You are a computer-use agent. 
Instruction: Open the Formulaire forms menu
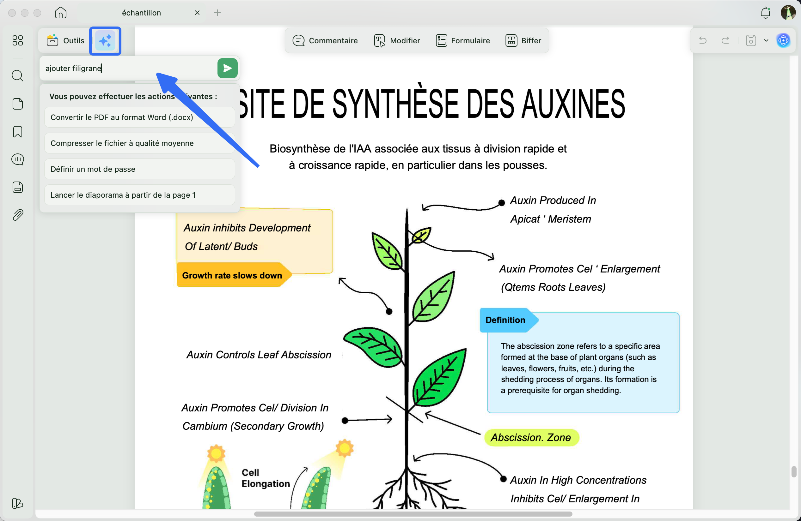click(x=463, y=40)
